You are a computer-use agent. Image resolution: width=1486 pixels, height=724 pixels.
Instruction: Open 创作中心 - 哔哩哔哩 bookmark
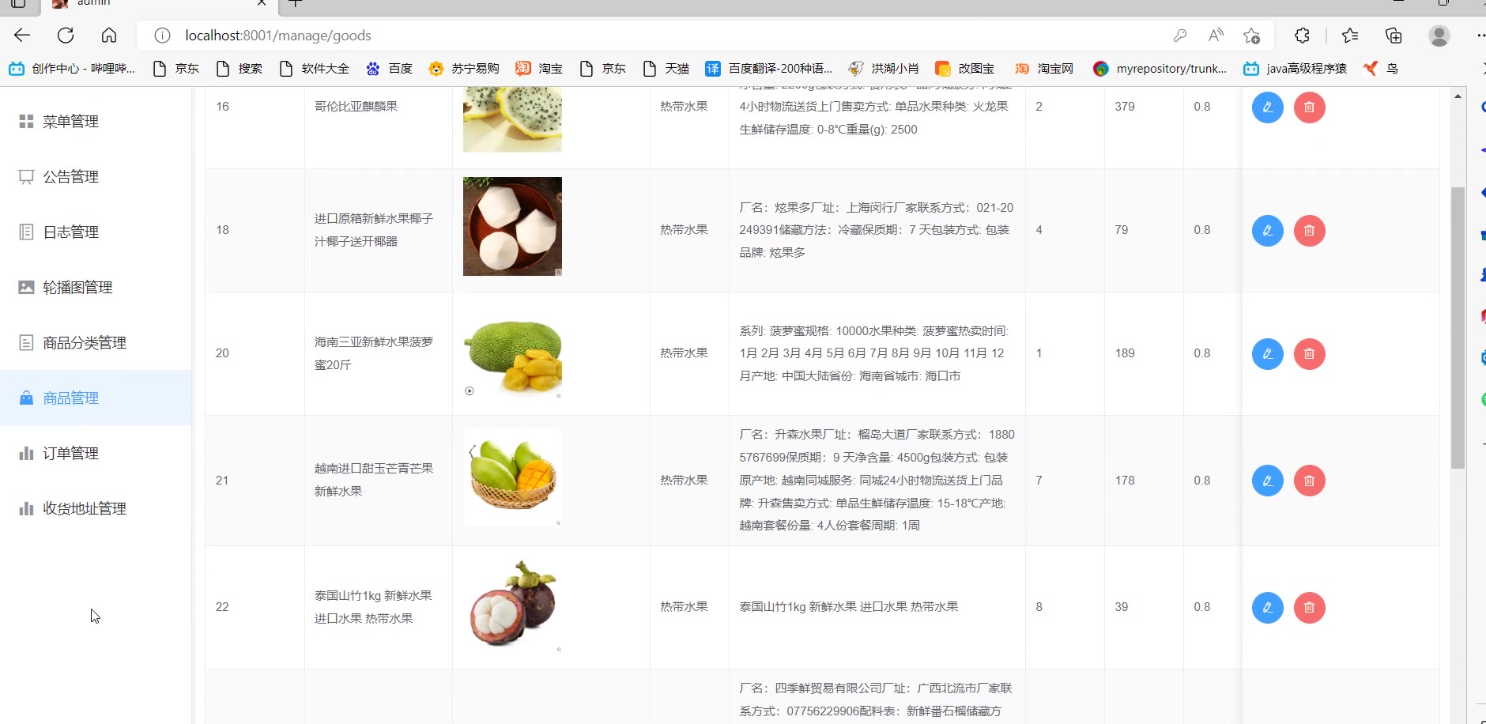(72, 69)
